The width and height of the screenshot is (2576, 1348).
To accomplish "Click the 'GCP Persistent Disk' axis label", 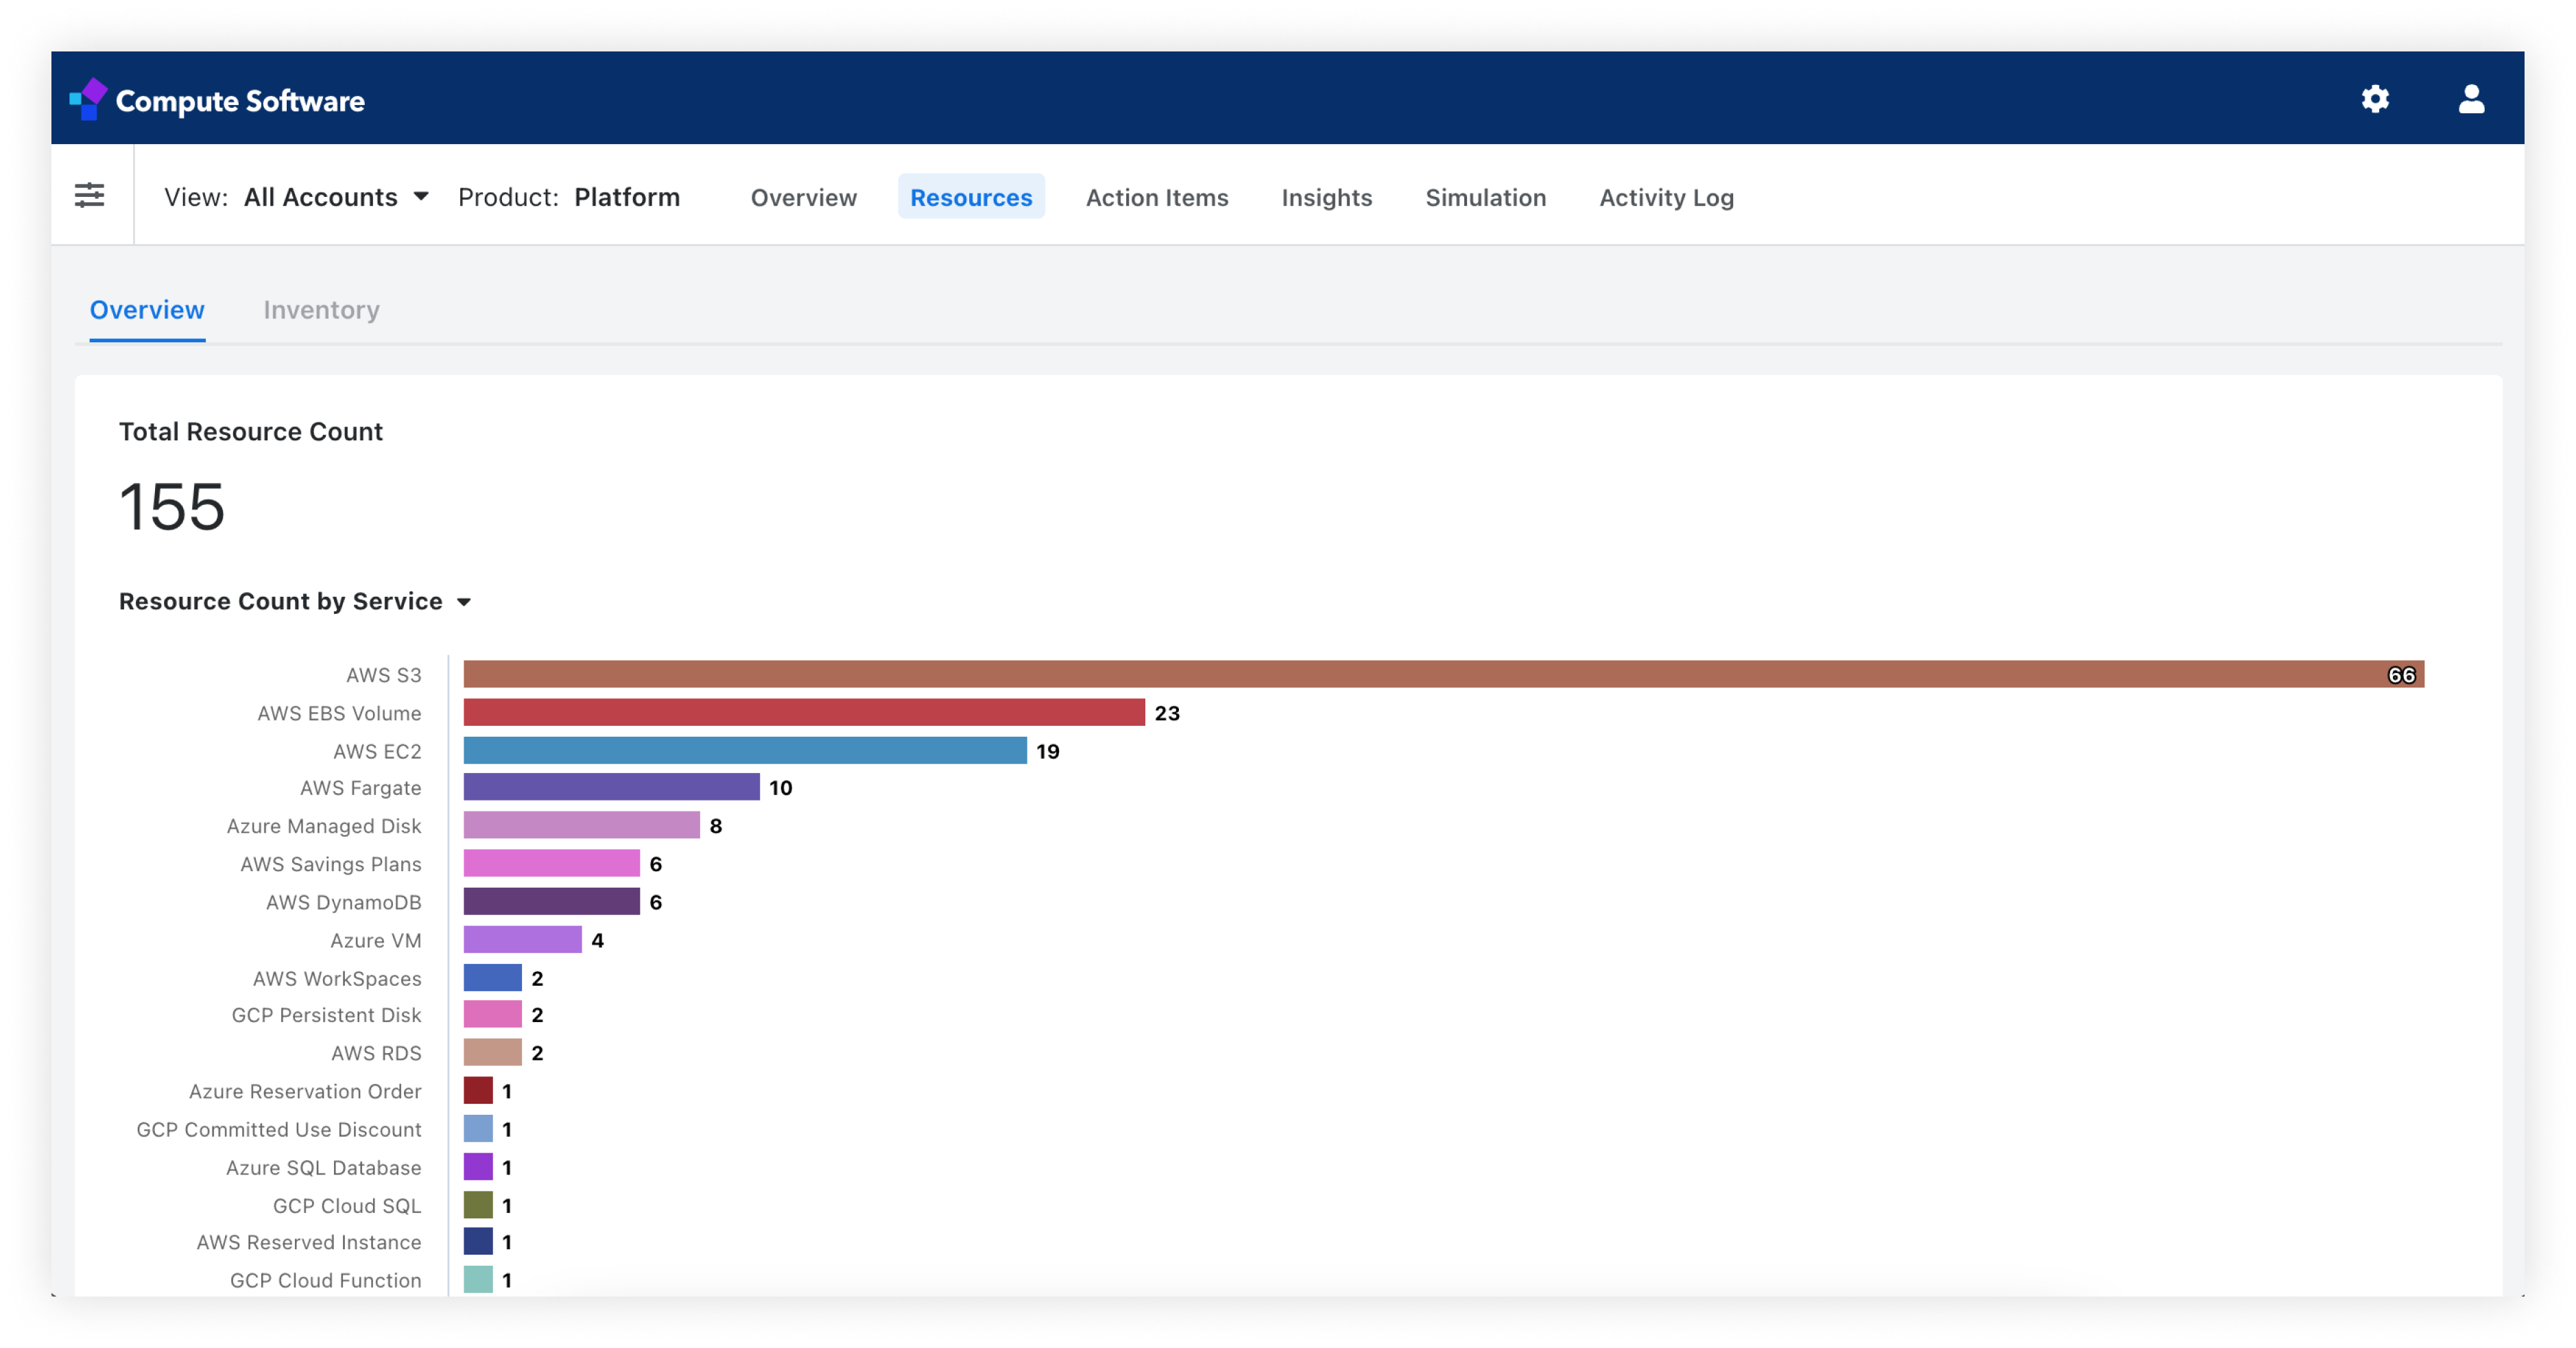I will tap(326, 1015).
